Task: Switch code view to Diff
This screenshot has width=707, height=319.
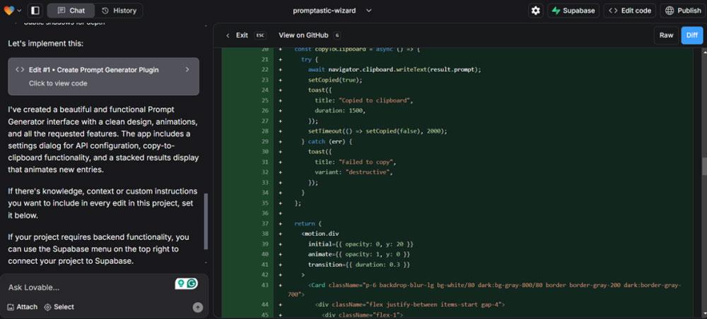Action: click(691, 35)
